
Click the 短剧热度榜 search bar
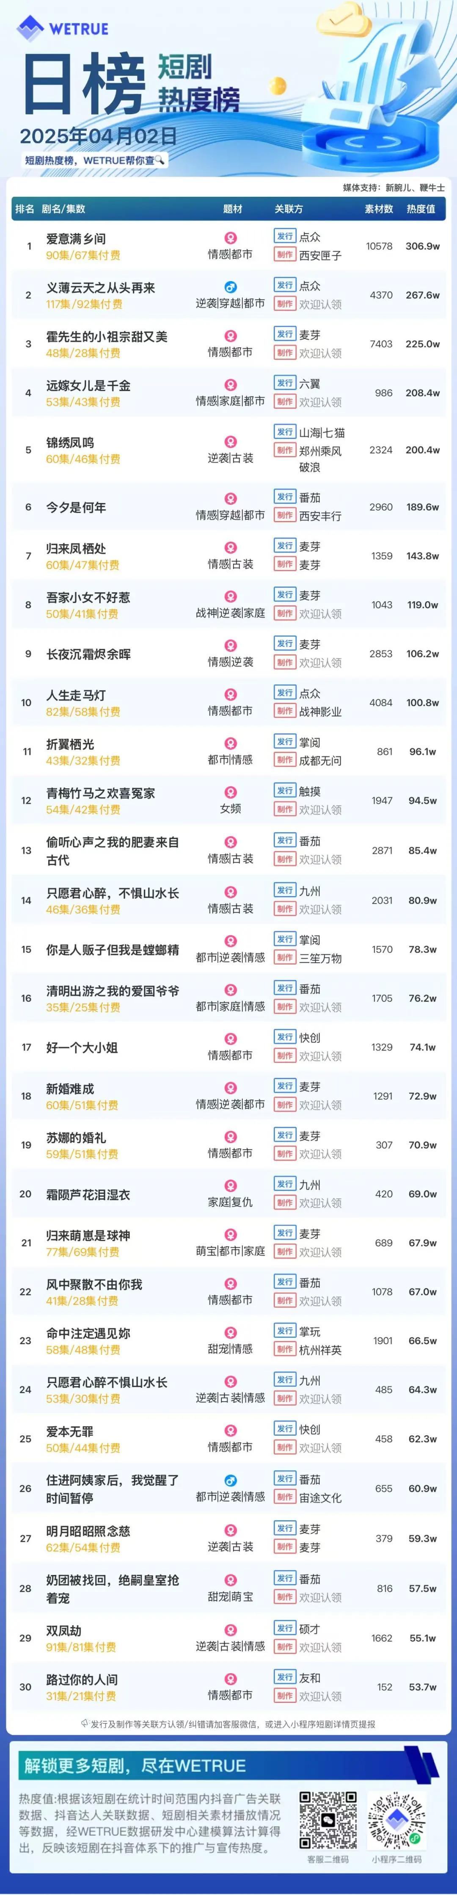click(x=94, y=160)
